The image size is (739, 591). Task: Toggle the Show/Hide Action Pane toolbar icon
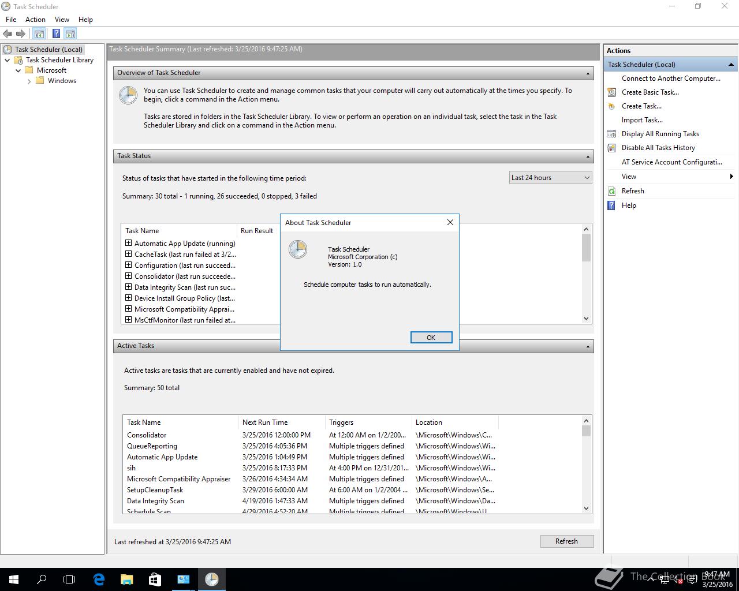(70, 34)
